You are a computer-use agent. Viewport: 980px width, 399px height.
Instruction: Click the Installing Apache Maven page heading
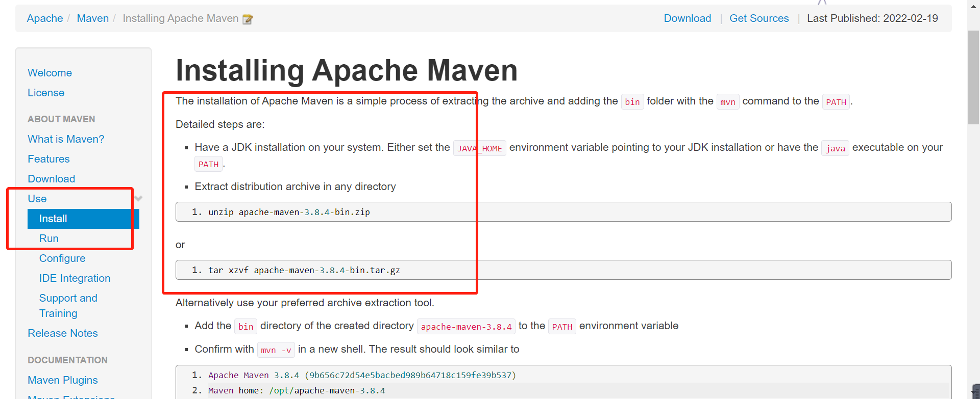click(347, 70)
